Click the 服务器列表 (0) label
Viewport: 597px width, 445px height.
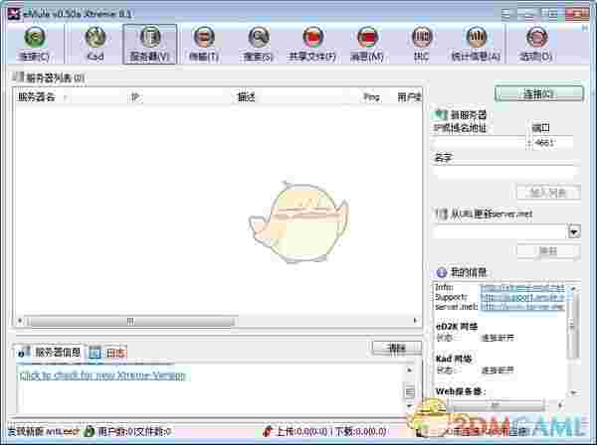55,77
